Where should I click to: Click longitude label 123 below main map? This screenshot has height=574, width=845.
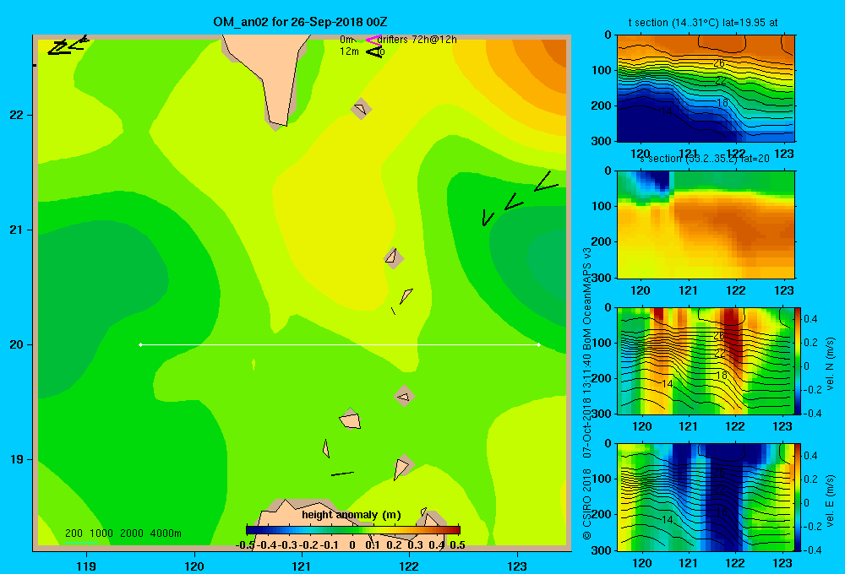coord(517,566)
